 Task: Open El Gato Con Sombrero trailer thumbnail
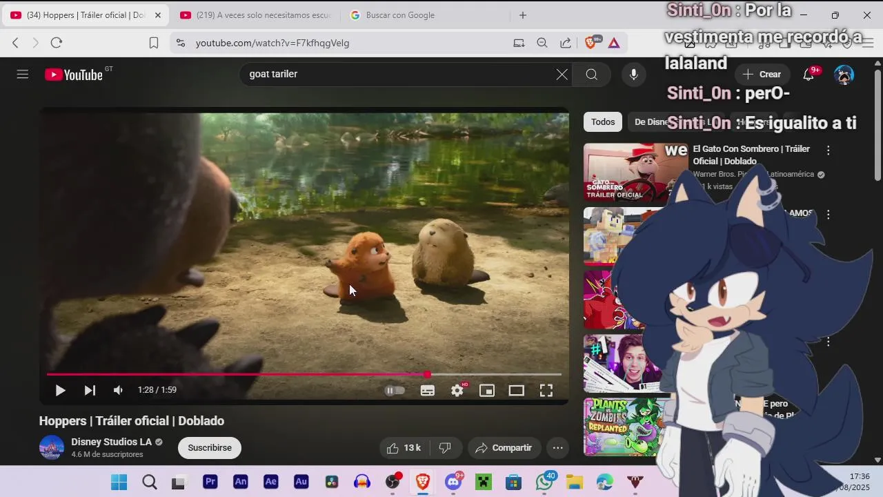635,172
